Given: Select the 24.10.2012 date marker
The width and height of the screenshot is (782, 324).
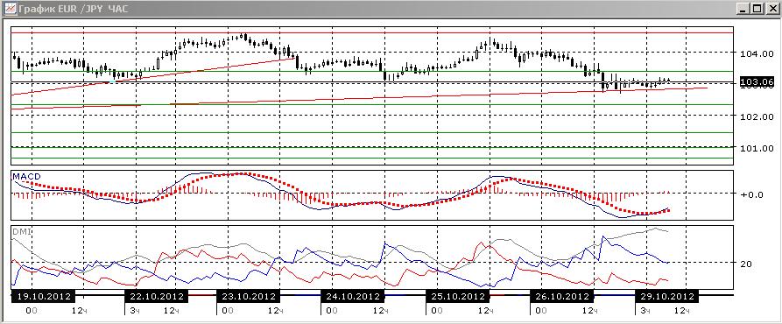Looking at the screenshot, I should [x=352, y=296].
